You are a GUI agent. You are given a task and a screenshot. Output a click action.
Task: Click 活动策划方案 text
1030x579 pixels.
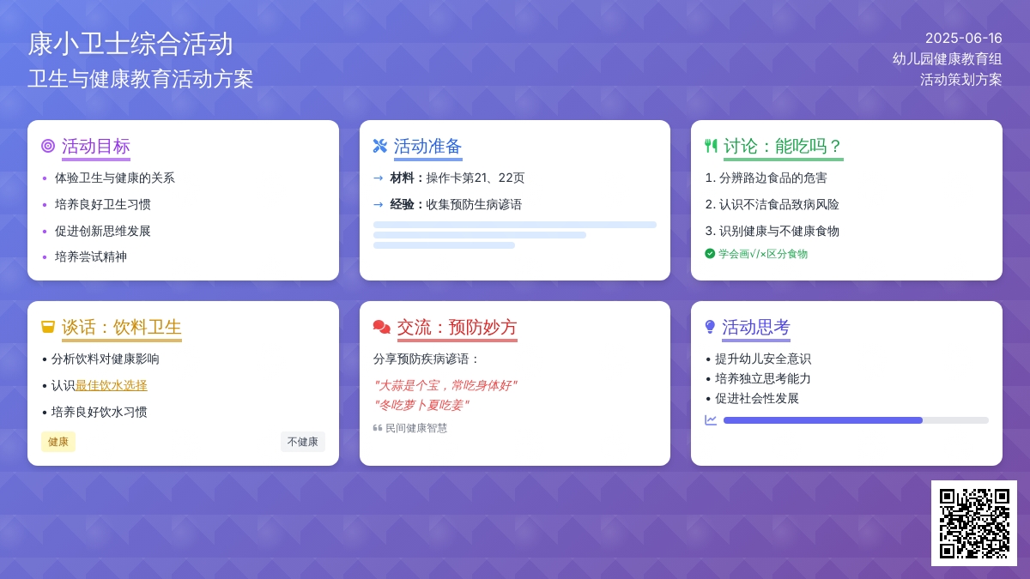(961, 79)
